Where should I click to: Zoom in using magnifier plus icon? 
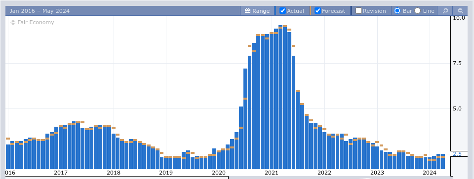pyautogui.click(x=445, y=11)
